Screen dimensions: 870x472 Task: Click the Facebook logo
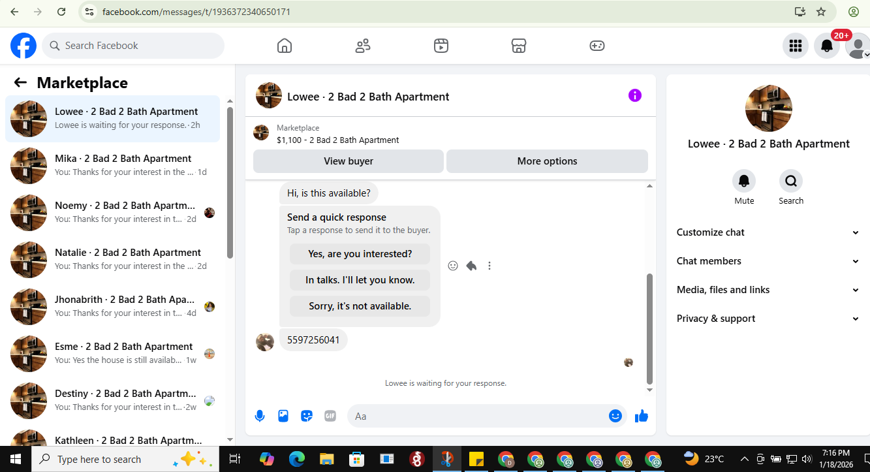point(23,46)
